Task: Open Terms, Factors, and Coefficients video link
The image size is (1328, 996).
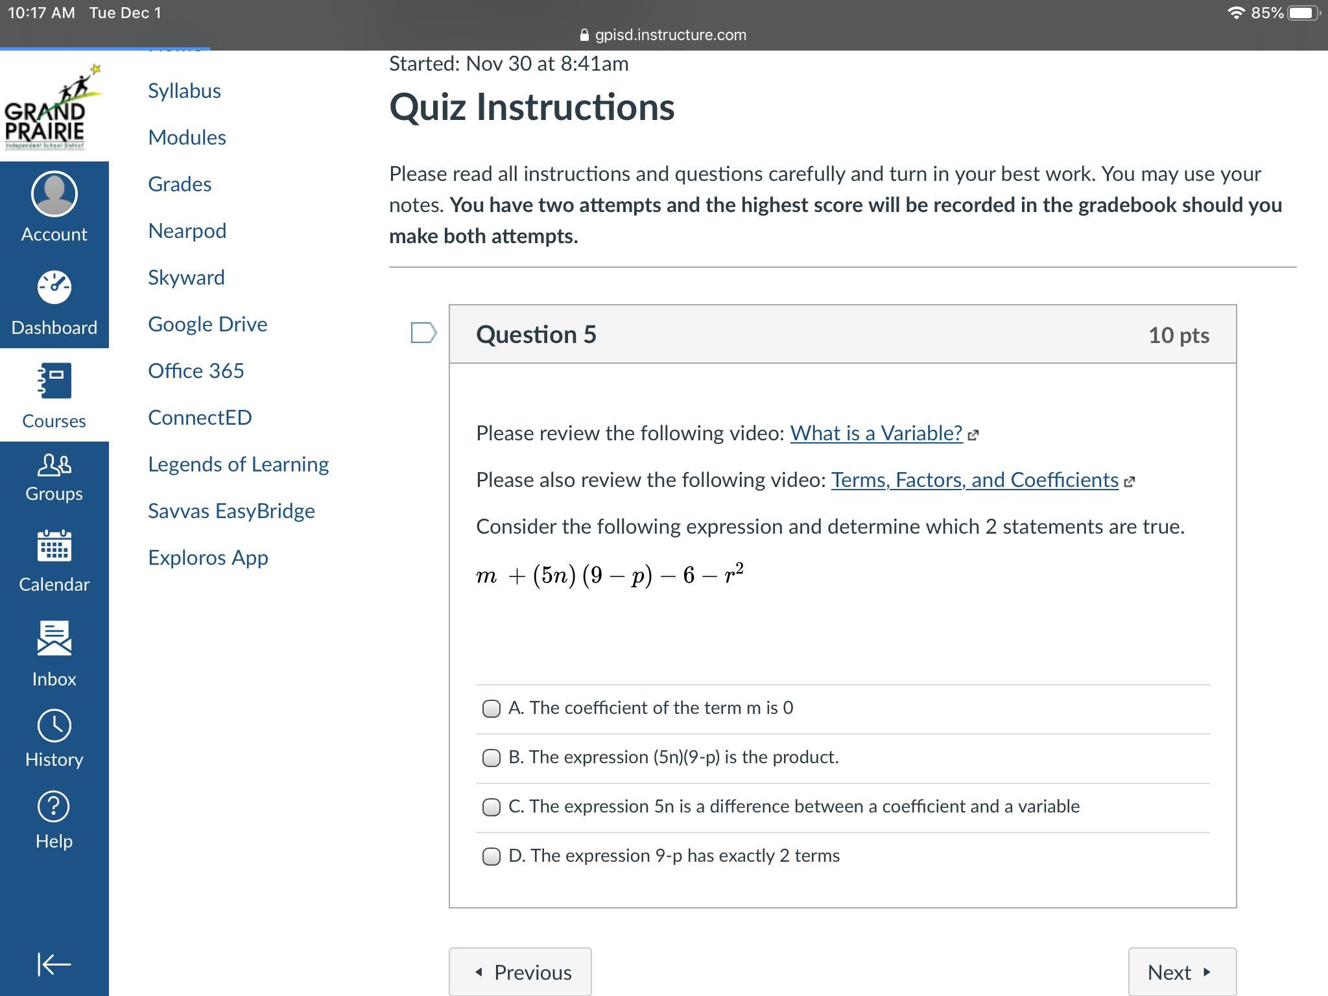Action: click(975, 480)
